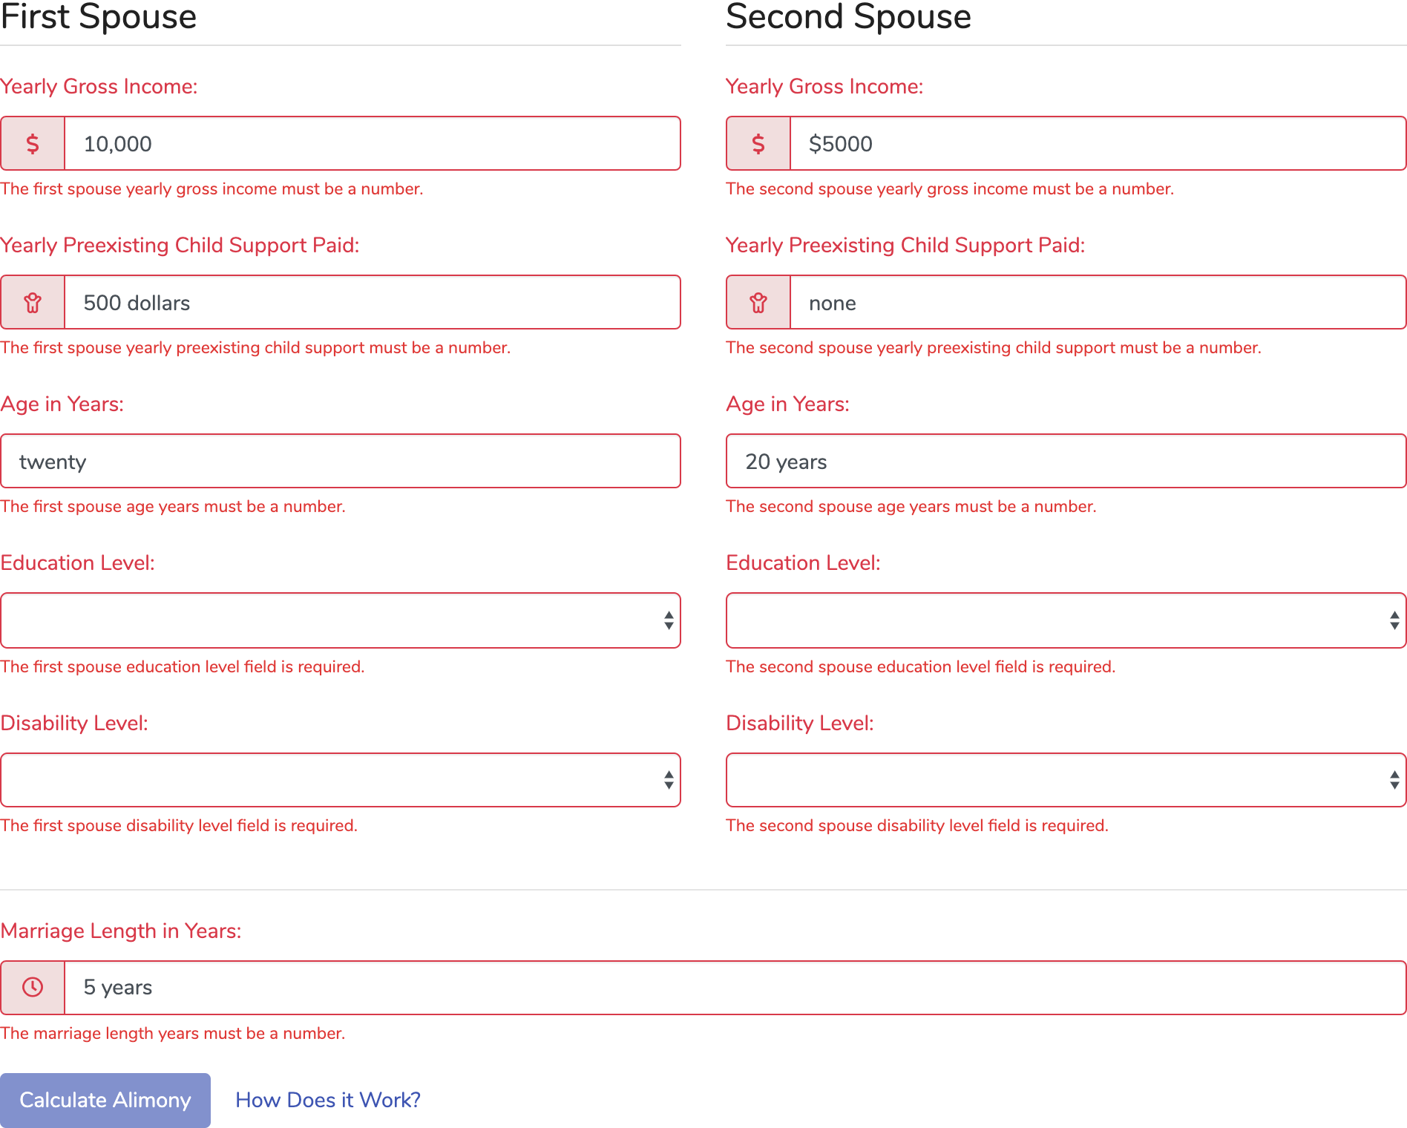
Task: Open Second Spouse Education Level dropdown
Action: coord(1066,620)
